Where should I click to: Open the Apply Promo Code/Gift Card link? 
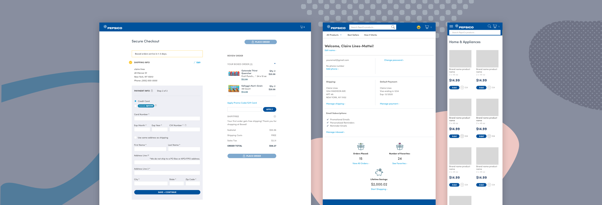pos(242,103)
